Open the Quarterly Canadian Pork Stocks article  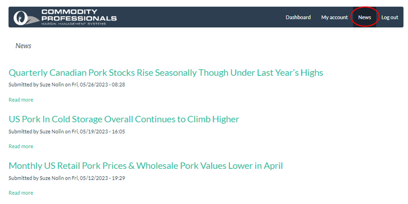click(x=166, y=73)
